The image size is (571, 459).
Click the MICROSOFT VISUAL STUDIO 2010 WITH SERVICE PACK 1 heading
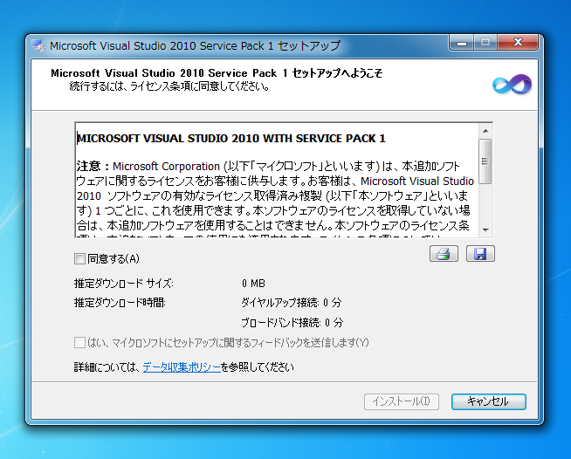click(231, 139)
